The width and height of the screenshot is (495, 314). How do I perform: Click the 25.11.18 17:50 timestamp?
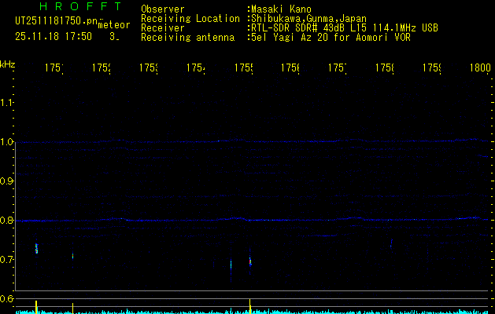53,36
